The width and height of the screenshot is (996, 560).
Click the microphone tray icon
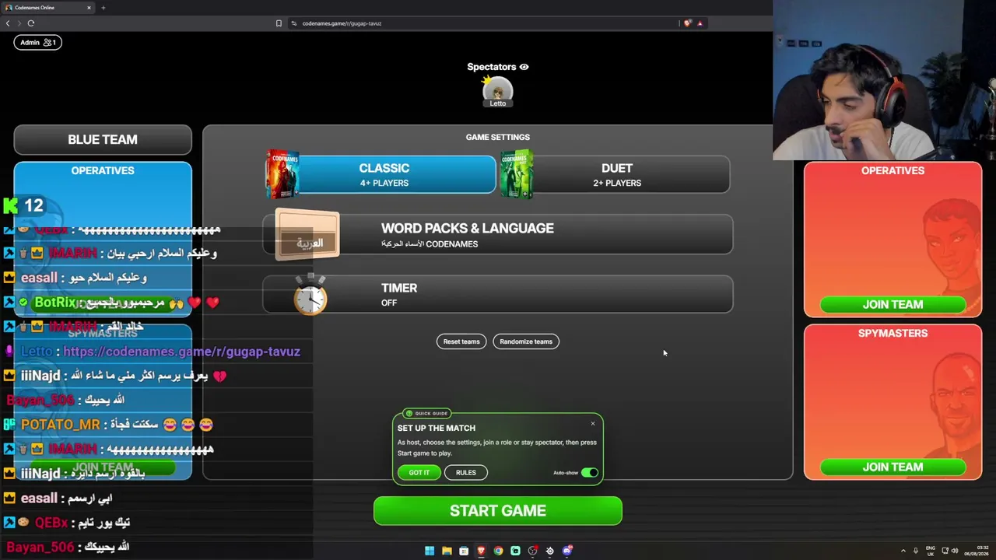tap(916, 551)
